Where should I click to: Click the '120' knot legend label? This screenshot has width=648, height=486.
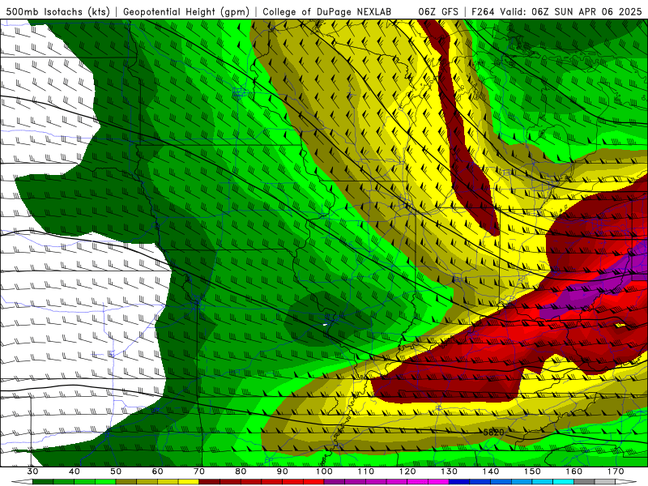[x=407, y=471]
